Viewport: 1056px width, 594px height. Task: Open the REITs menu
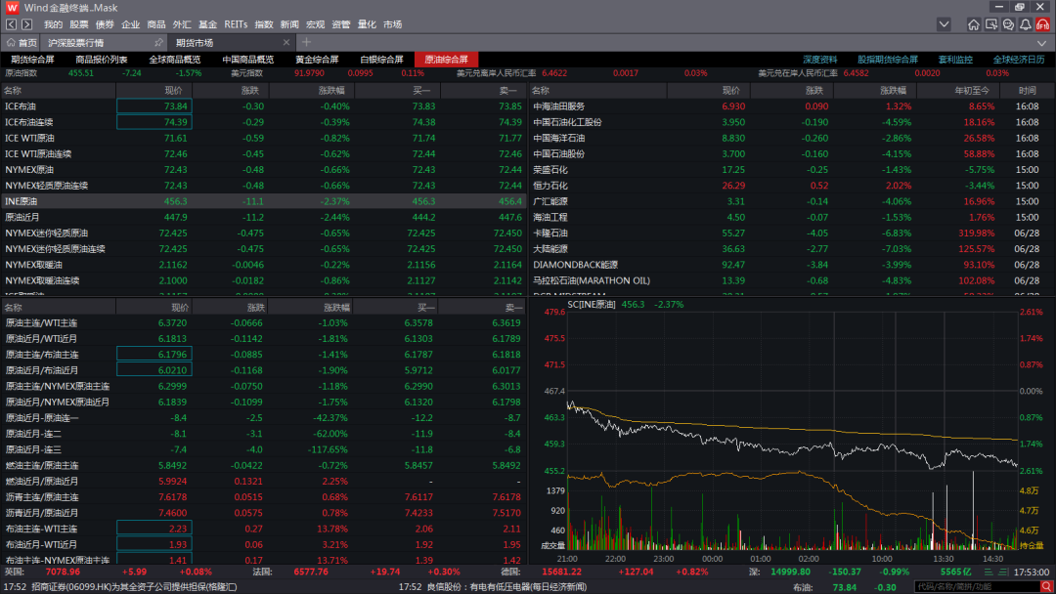click(236, 24)
